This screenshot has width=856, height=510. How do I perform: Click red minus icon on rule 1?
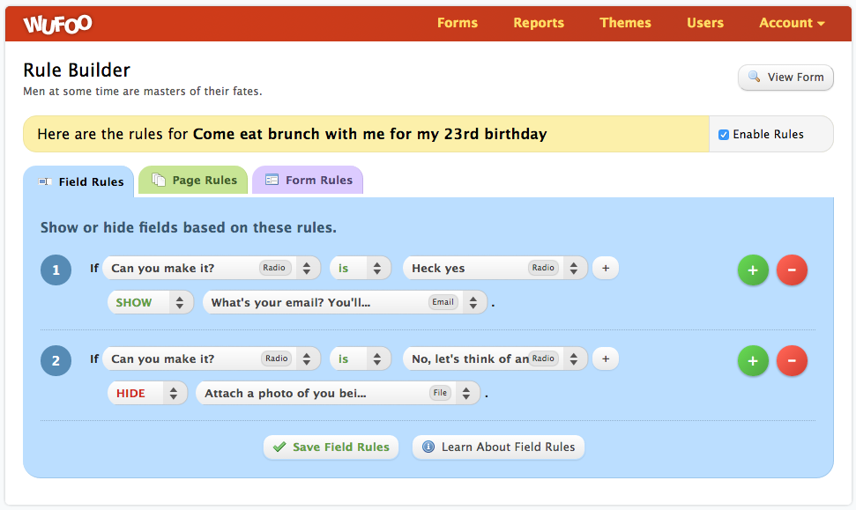click(x=792, y=270)
